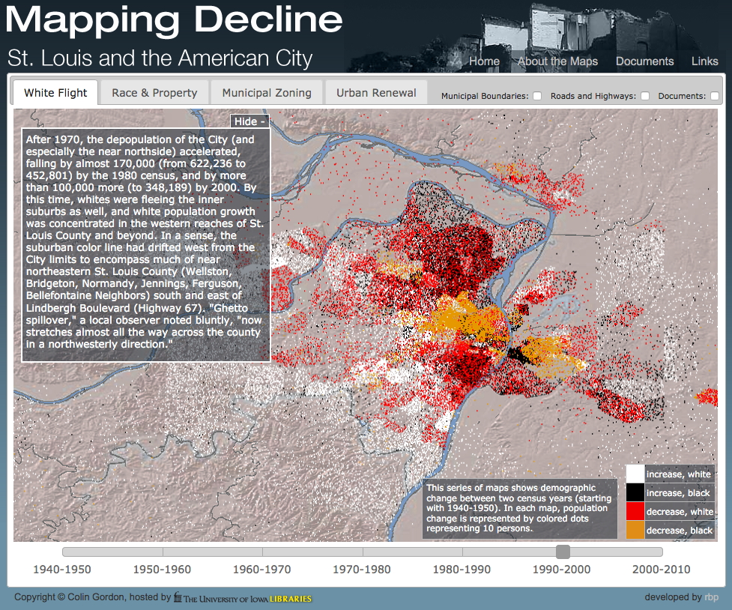This screenshot has width=732, height=610.
Task: Open Documents in the top navigation
Action: click(644, 61)
